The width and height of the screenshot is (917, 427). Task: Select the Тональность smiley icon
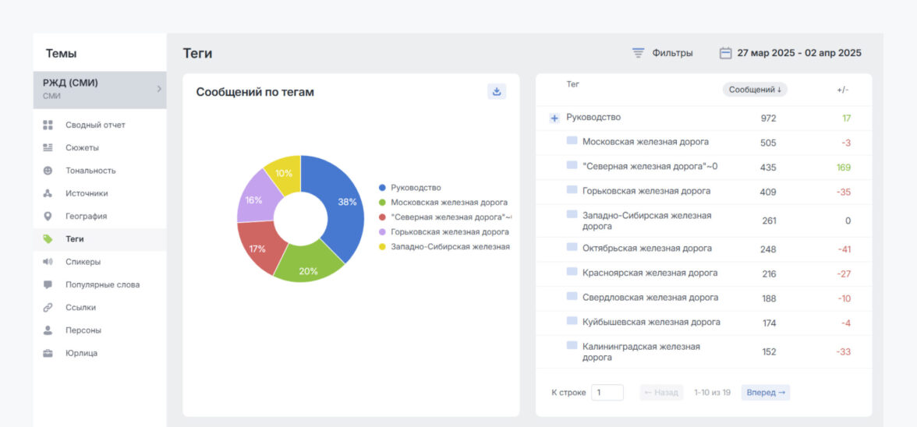point(48,171)
